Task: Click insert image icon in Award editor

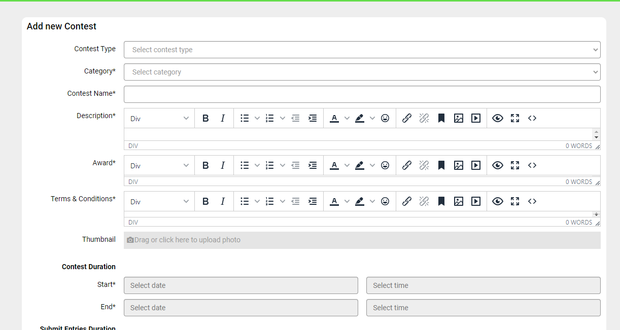Action: point(459,165)
